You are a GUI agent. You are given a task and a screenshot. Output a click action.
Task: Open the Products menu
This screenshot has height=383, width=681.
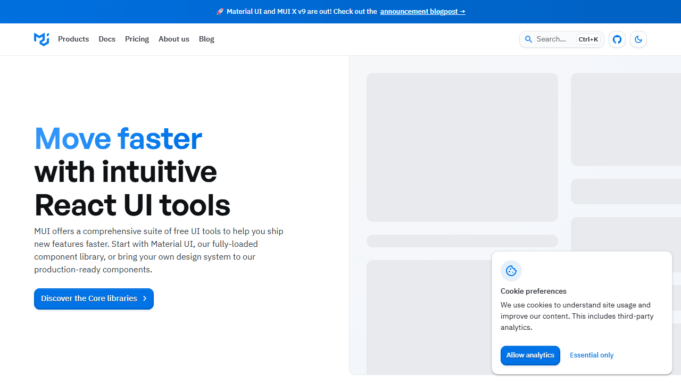[73, 39]
